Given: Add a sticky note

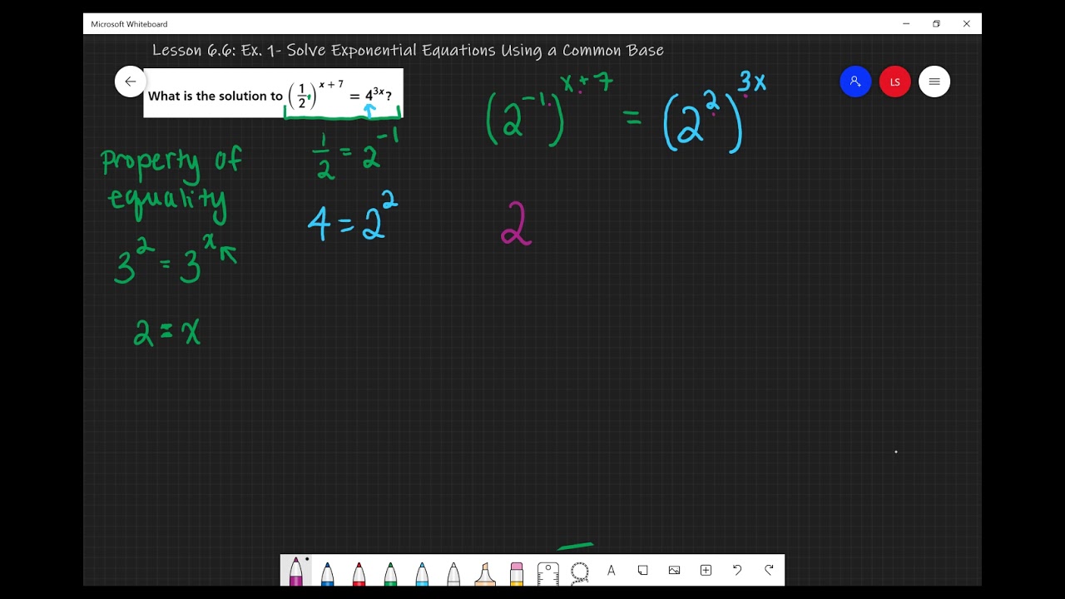Looking at the screenshot, I should pyautogui.click(x=642, y=571).
